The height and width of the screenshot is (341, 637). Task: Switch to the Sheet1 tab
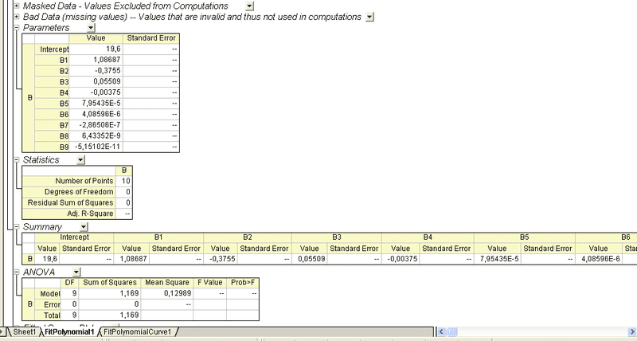pyautogui.click(x=22, y=331)
